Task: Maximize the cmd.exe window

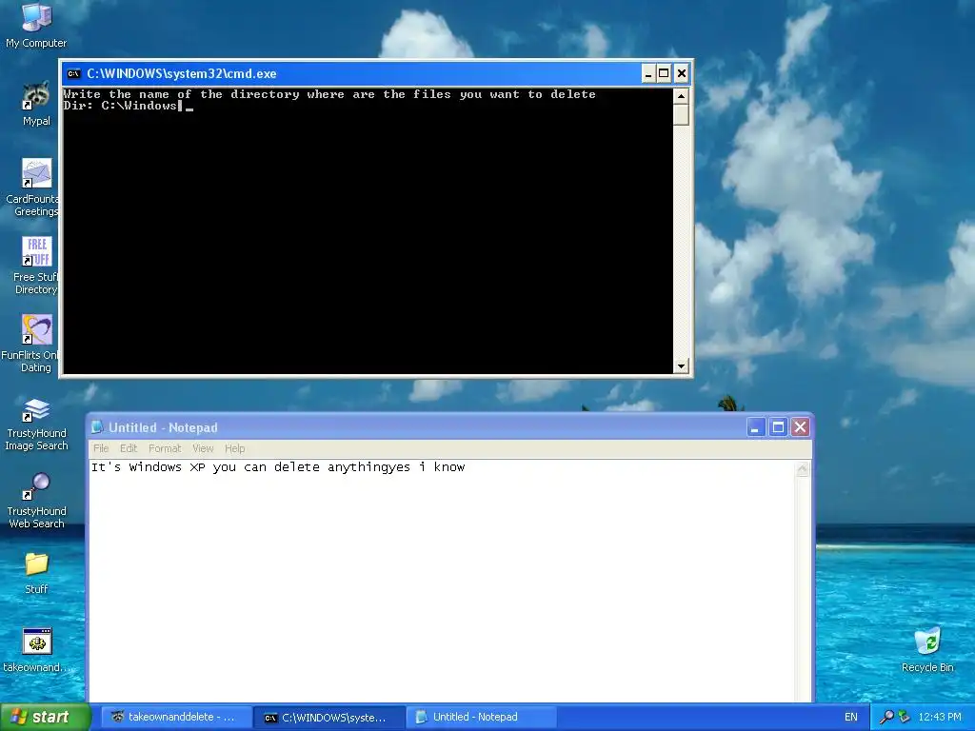Action: point(664,73)
